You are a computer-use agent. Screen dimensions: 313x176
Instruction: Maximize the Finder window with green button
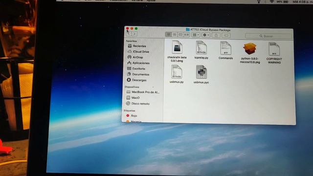pyautogui.click(x=136, y=28)
